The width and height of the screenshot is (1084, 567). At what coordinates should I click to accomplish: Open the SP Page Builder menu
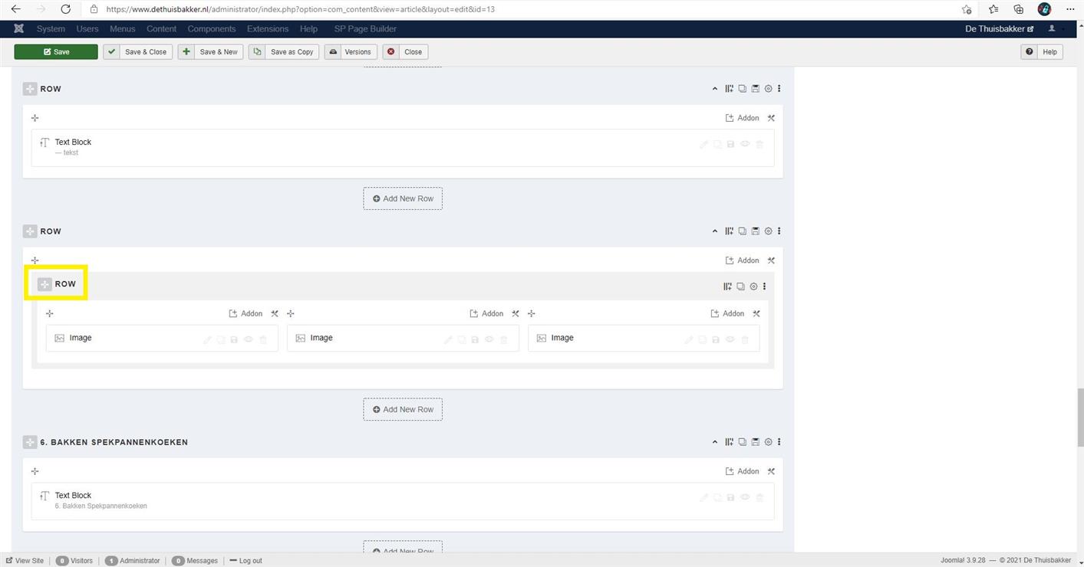tap(365, 29)
